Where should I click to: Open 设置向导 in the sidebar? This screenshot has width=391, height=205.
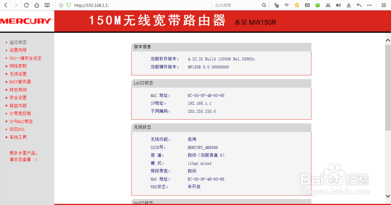click(x=18, y=50)
